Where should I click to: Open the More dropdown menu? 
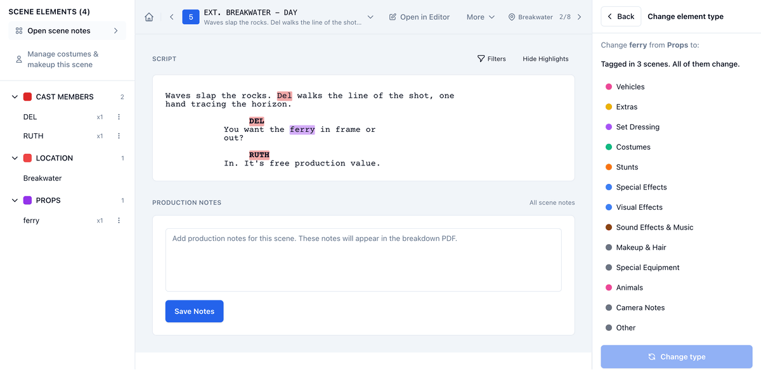click(x=481, y=17)
